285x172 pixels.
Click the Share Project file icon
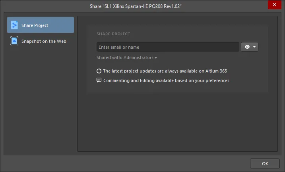tap(14, 25)
